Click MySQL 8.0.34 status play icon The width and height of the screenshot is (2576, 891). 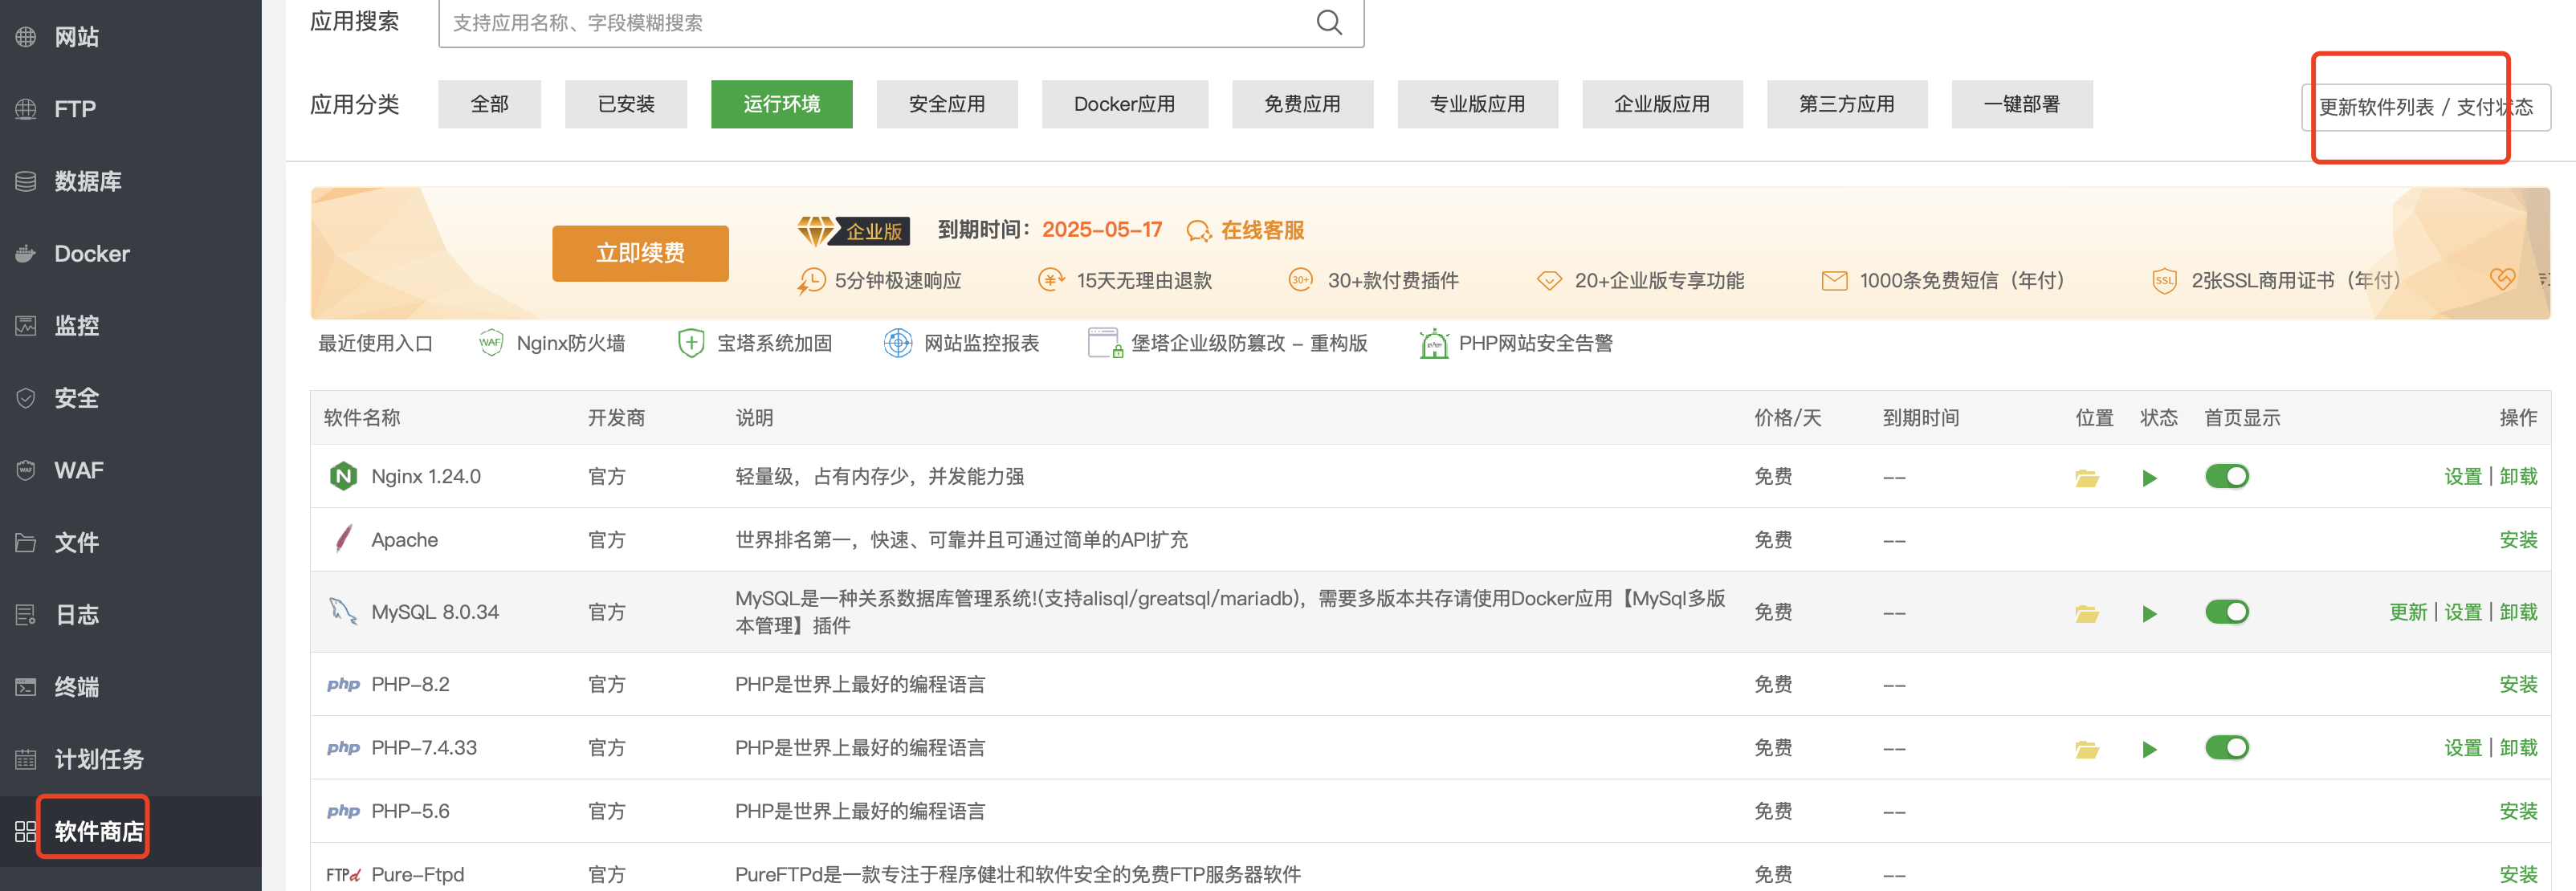[2149, 613]
